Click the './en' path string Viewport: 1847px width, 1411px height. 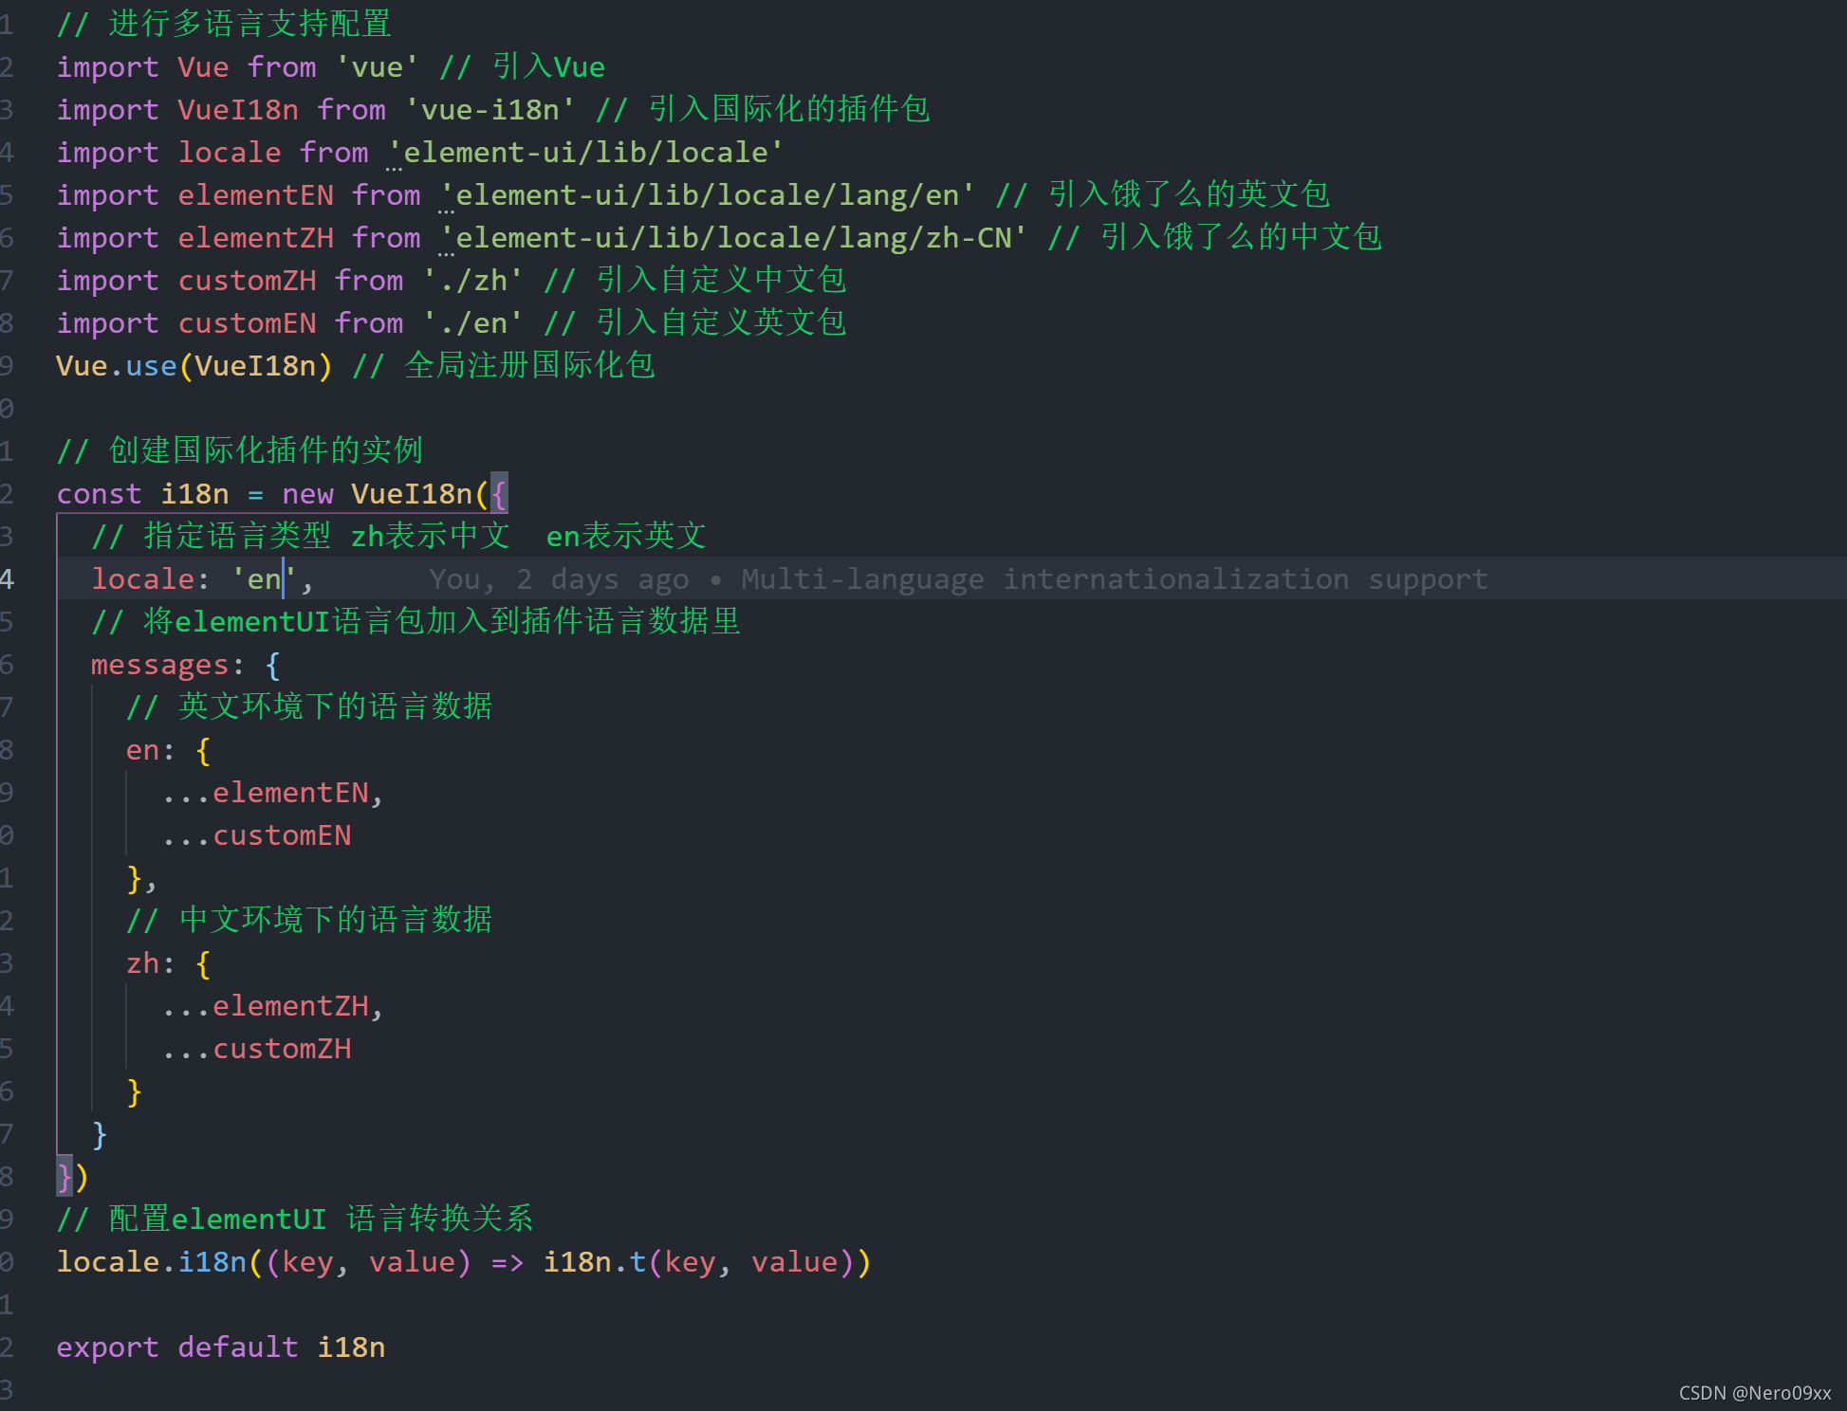click(472, 323)
